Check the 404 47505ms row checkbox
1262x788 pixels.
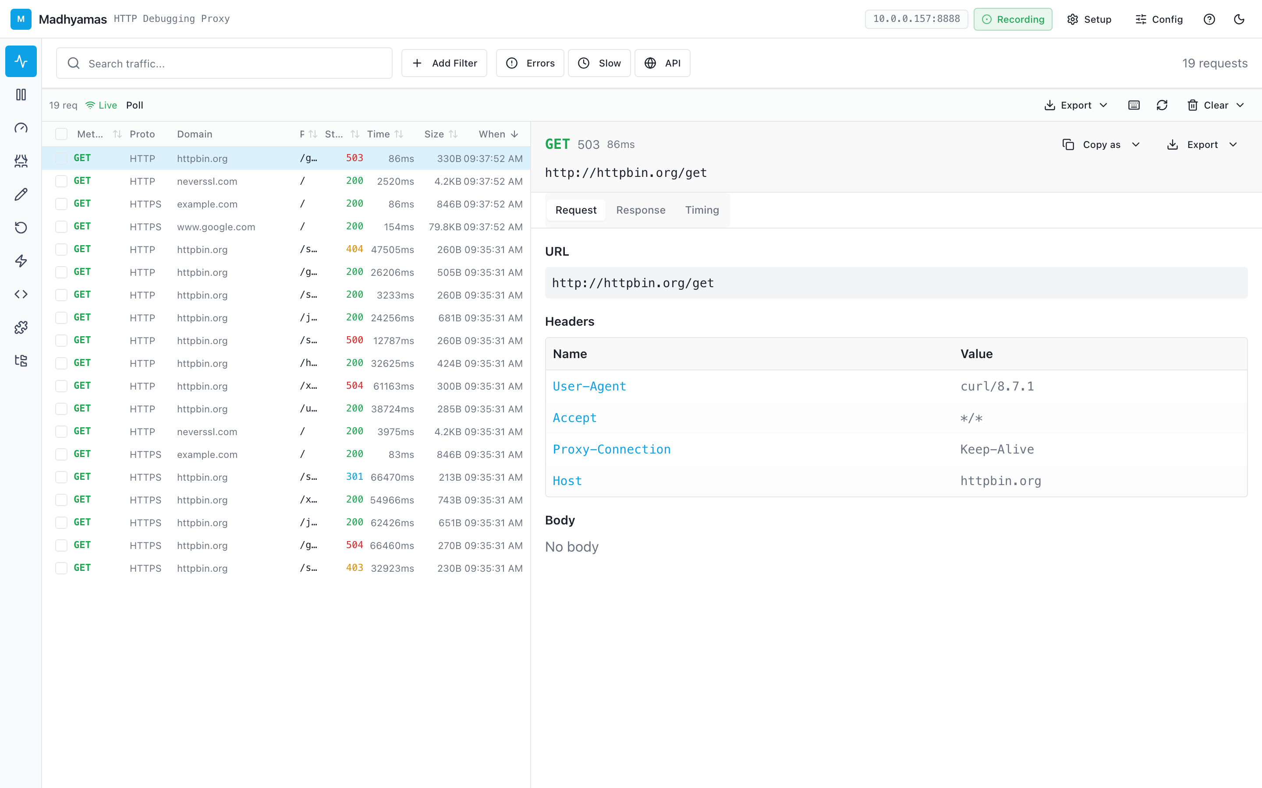tap(61, 250)
